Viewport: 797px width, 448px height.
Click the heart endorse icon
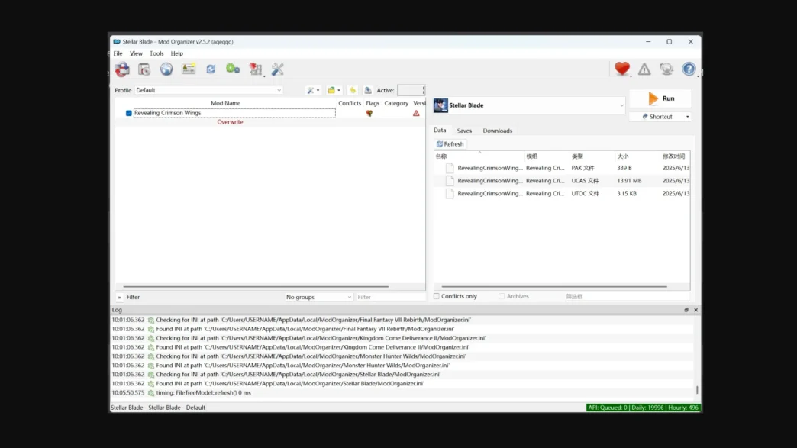point(621,69)
